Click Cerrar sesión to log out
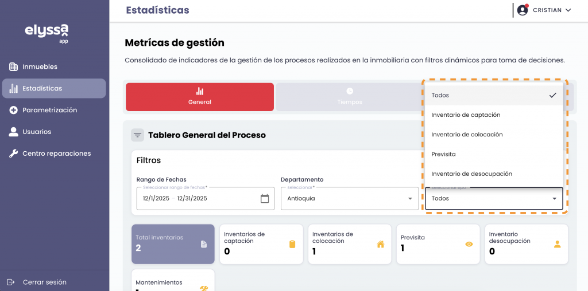Image resolution: width=588 pixels, height=291 pixels. 44,282
